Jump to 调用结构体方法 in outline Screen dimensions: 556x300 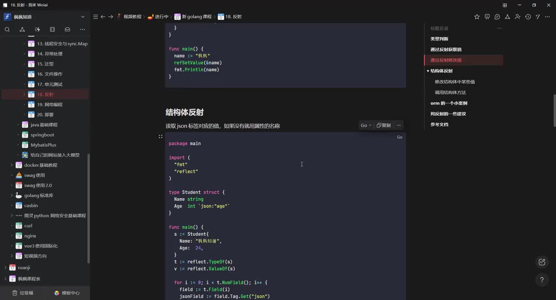[x=450, y=92]
